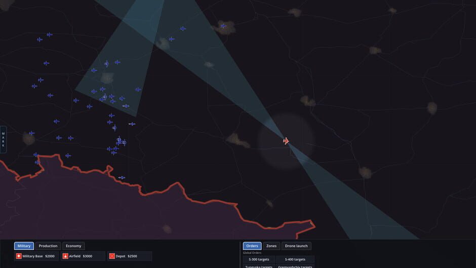Open the Production tab

point(48,246)
